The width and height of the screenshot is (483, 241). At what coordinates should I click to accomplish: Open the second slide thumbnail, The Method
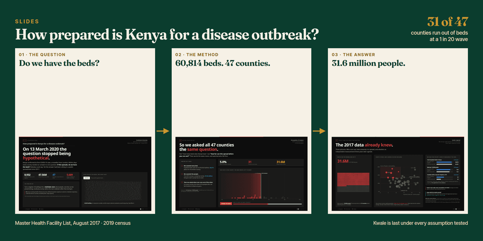[241, 173]
